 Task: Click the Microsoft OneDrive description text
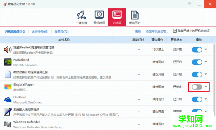tap(28, 102)
